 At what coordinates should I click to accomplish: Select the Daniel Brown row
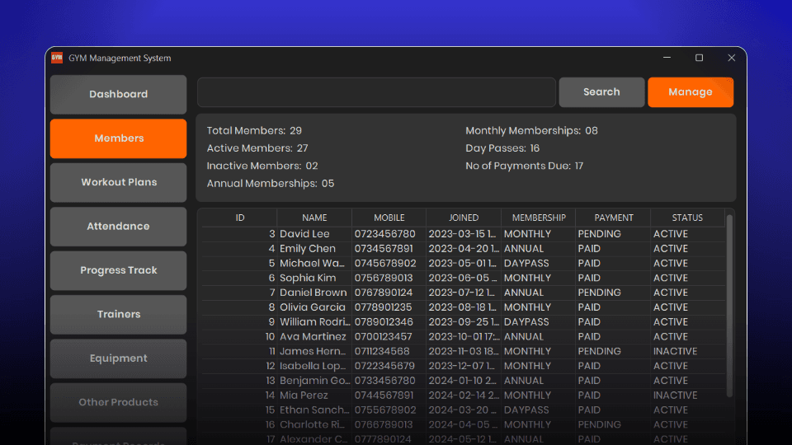463,293
